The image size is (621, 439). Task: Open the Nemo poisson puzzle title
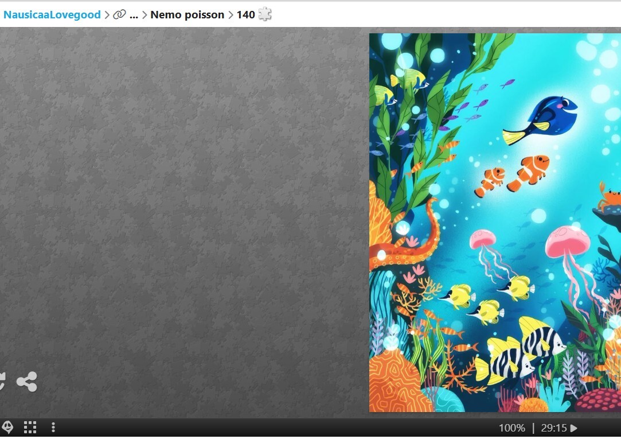click(188, 15)
